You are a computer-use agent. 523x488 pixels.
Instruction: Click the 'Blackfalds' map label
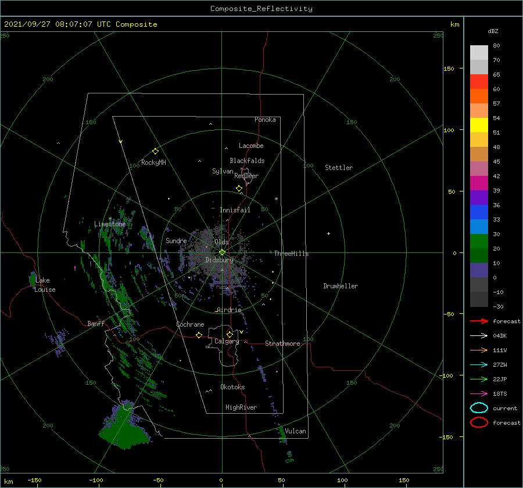pyautogui.click(x=247, y=161)
